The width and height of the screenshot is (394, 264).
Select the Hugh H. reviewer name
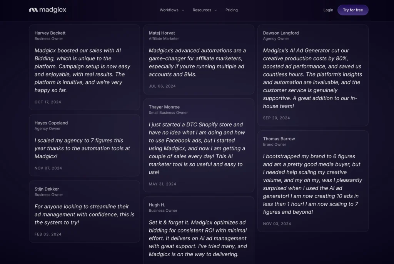click(x=157, y=205)
